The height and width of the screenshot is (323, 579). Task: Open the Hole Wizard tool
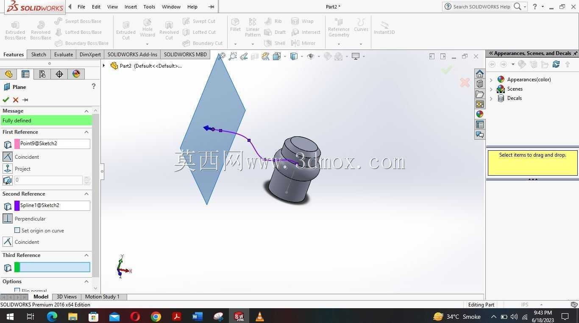point(148,28)
